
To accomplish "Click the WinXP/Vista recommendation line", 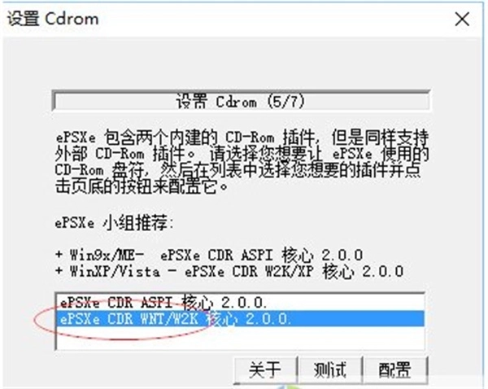I will pos(229,271).
